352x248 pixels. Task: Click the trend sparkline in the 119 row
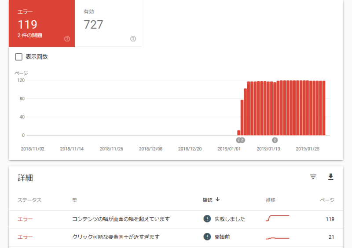pyautogui.click(x=278, y=218)
